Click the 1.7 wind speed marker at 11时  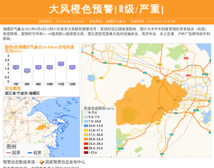(61, 64)
